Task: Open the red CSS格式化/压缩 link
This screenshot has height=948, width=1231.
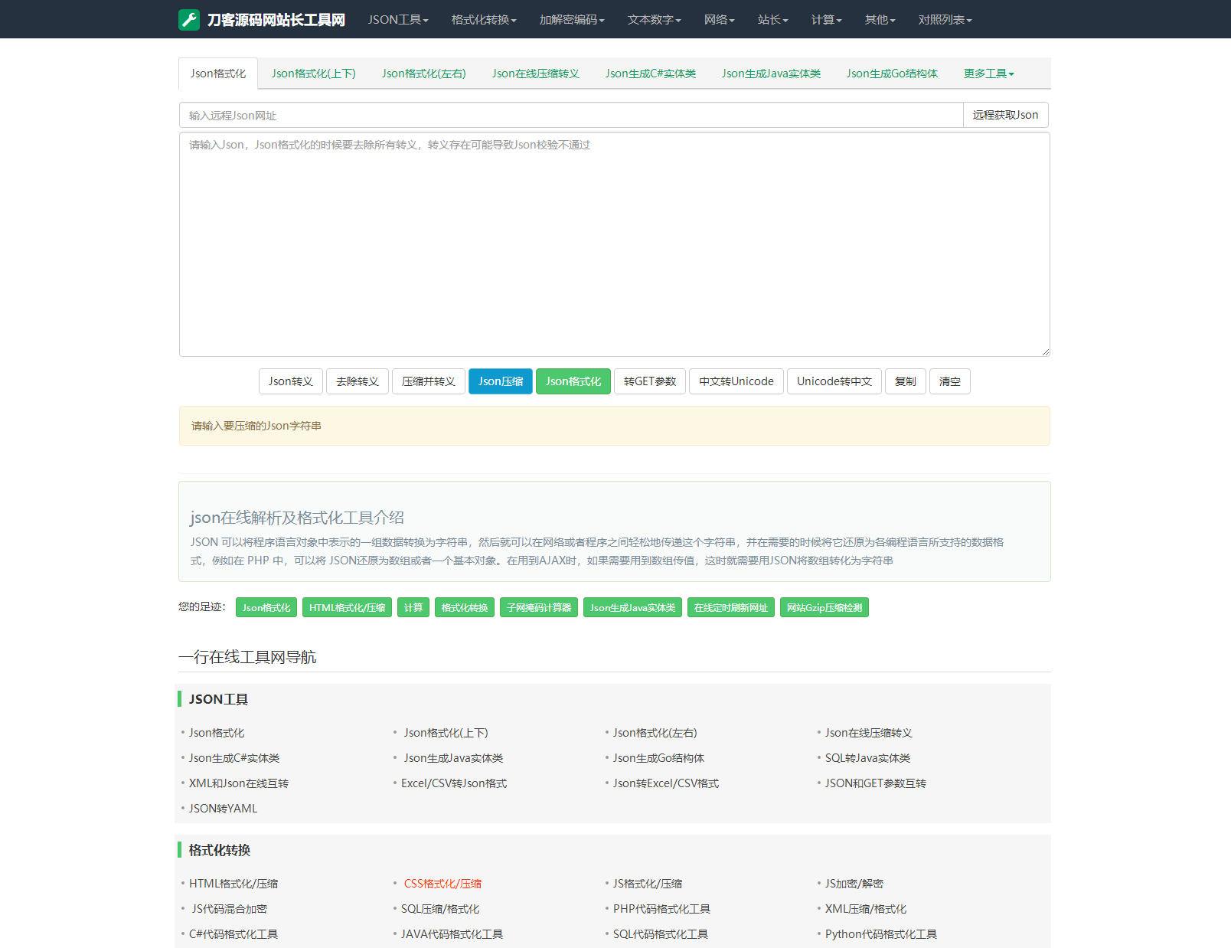Action: 442,884
